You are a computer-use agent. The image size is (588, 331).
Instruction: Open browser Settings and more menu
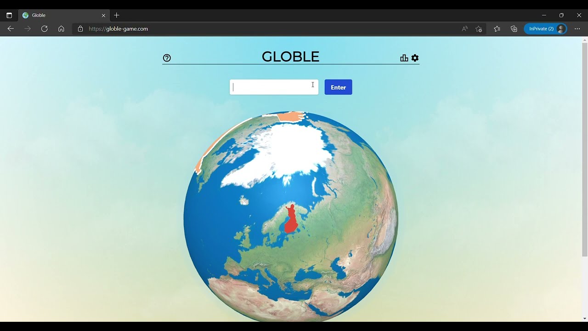click(x=577, y=29)
